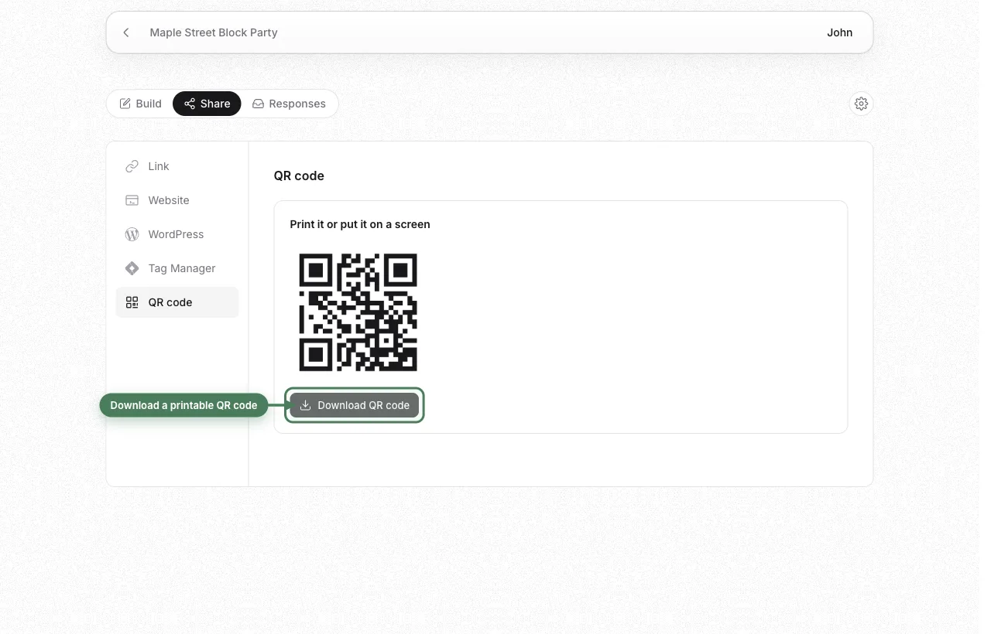Go back using the left chevron

126,32
